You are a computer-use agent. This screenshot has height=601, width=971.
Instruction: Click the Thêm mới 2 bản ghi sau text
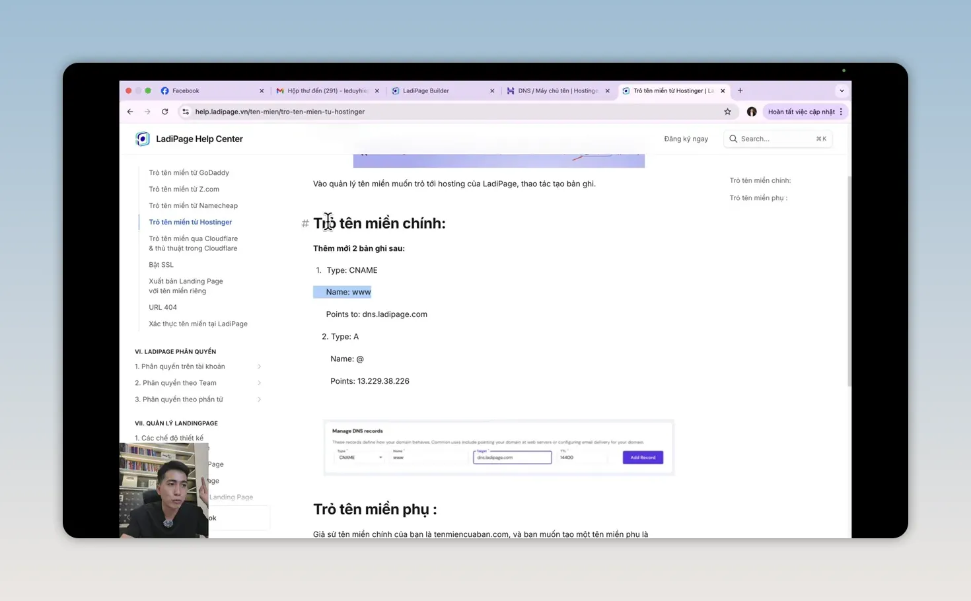tap(359, 248)
